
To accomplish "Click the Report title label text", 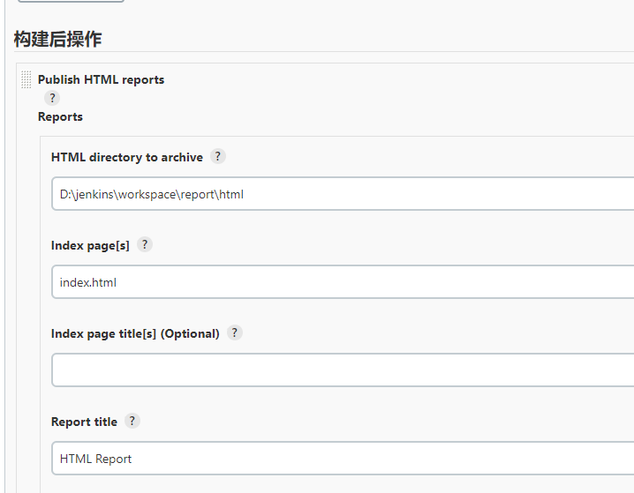I will point(84,422).
